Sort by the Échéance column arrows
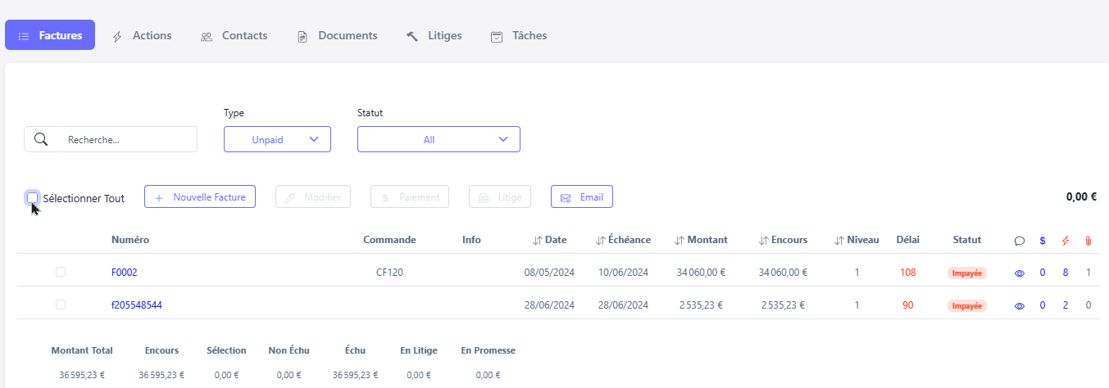The image size is (1109, 388). point(601,241)
